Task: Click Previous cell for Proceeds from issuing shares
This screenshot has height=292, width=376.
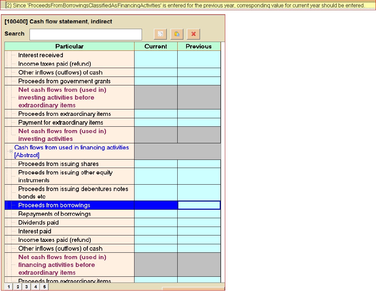Action: 199,164
